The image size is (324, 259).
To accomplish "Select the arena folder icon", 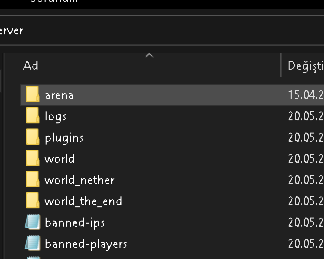I will coord(33,94).
